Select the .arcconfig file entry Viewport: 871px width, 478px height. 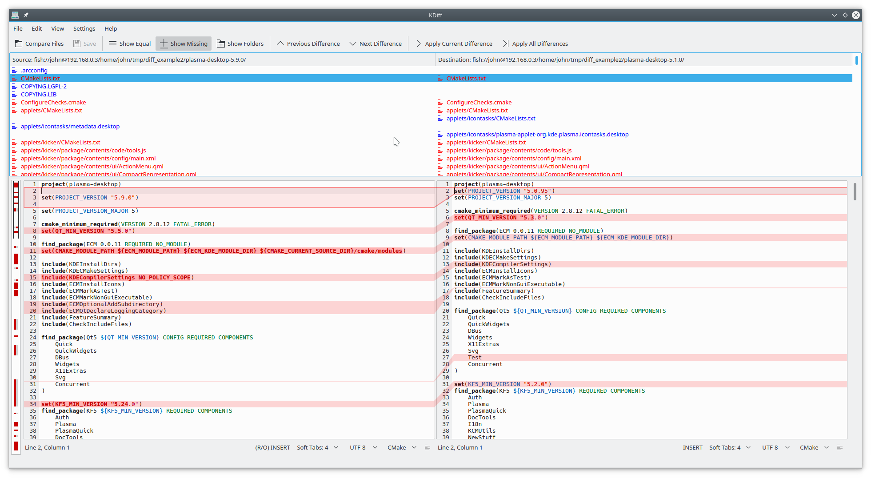(34, 70)
